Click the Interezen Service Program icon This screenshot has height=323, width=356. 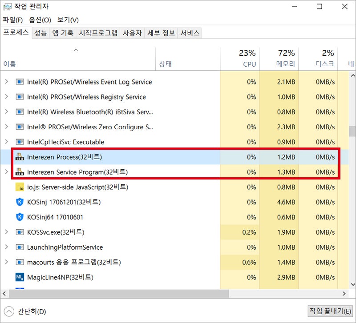click(x=20, y=172)
